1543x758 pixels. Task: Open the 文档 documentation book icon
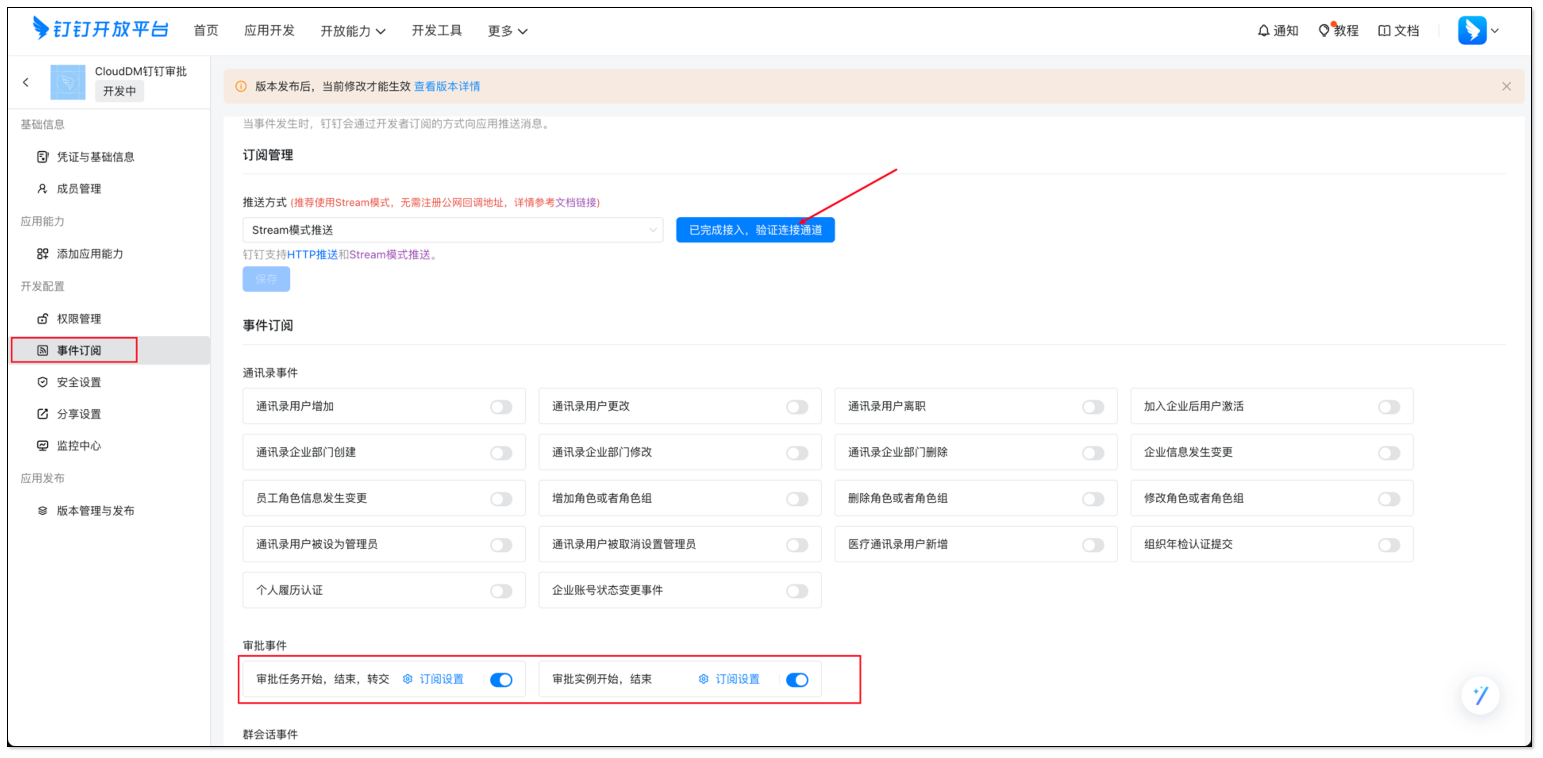click(1384, 31)
